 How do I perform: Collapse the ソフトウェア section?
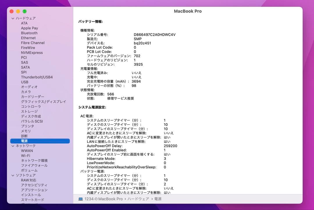(x=13, y=175)
